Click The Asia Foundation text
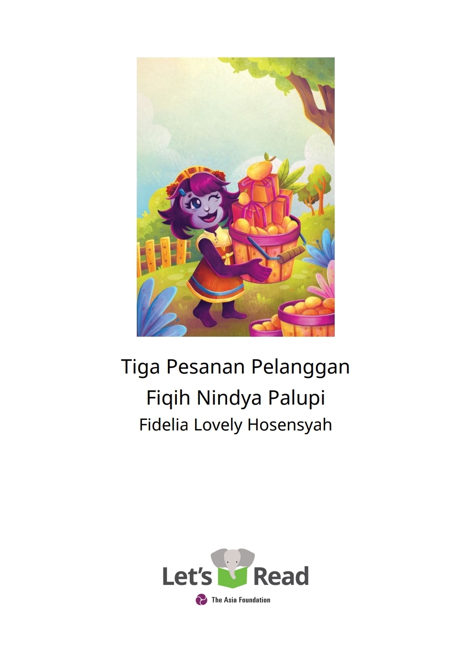The height and width of the screenshot is (671, 459). point(241,600)
